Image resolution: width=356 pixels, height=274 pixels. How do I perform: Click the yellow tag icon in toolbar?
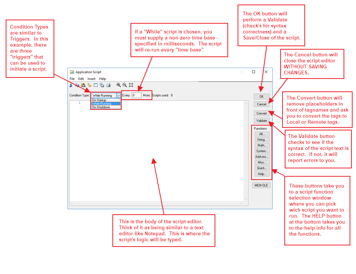pos(89,85)
